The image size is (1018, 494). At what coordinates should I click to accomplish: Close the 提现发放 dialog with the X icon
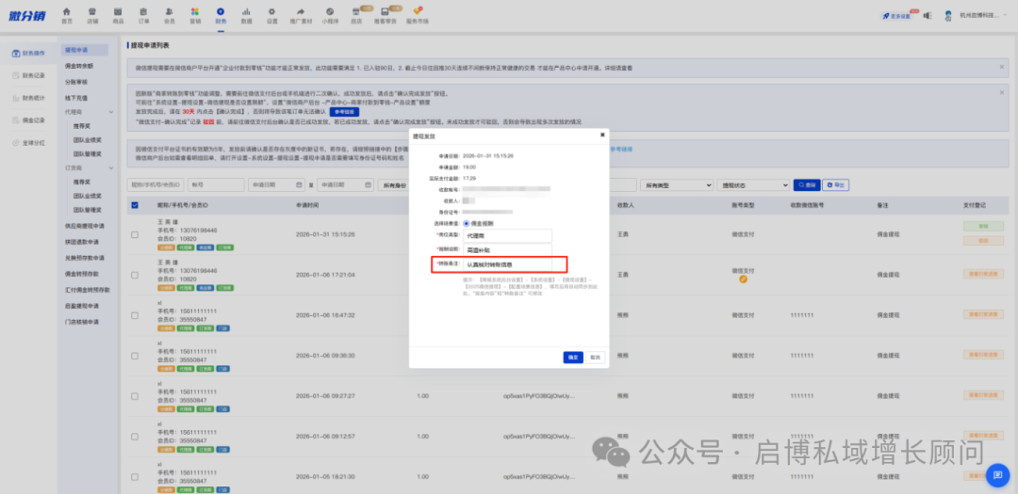click(602, 135)
